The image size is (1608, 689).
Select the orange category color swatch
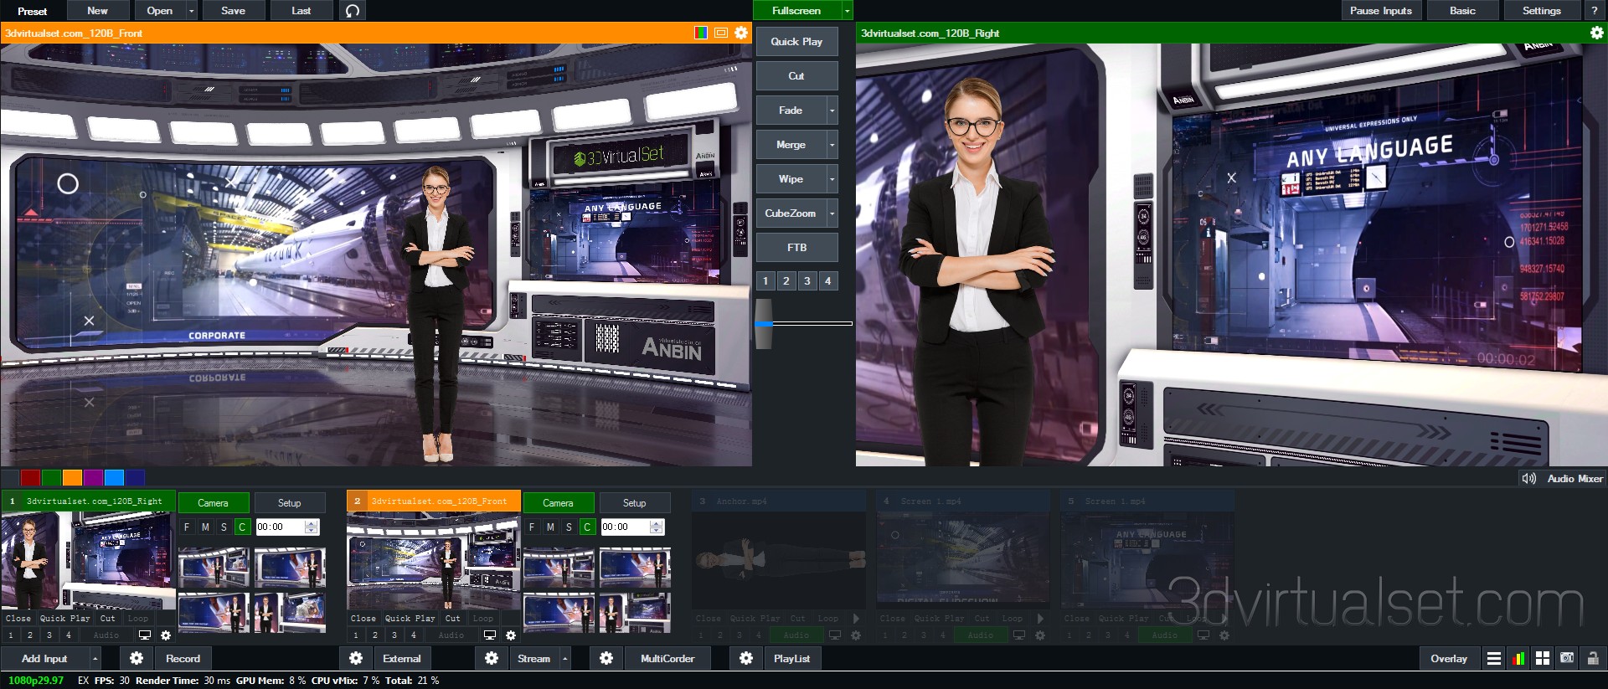tap(72, 478)
